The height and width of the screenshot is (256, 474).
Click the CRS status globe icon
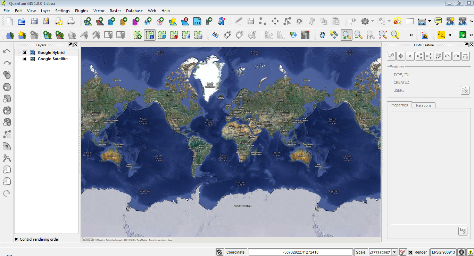(461, 252)
